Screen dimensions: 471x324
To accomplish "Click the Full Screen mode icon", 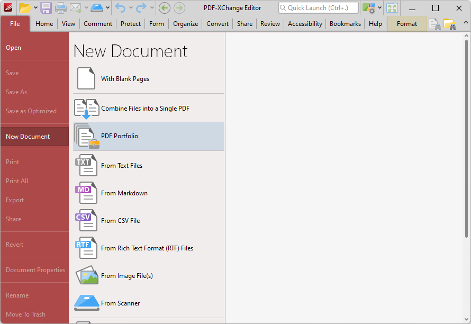I will coord(392,8).
